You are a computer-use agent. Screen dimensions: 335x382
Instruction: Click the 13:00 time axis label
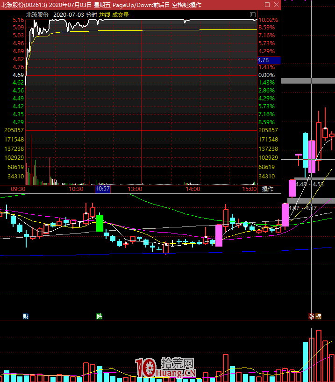[135, 189]
